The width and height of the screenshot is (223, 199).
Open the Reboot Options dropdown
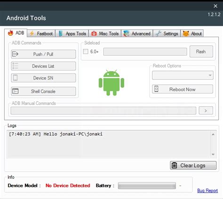pos(183,75)
